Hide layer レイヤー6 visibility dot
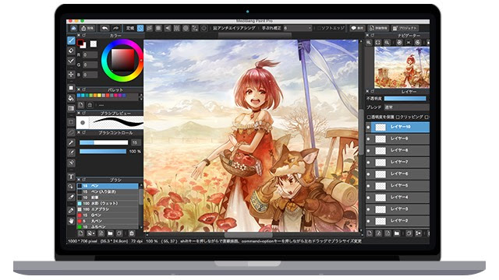The image size is (499, 280). pyautogui.click(x=369, y=174)
